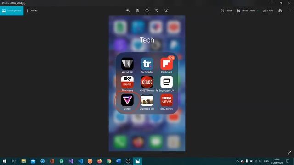
Task: Add photo to favorites with heart icon
Action: point(147,11)
